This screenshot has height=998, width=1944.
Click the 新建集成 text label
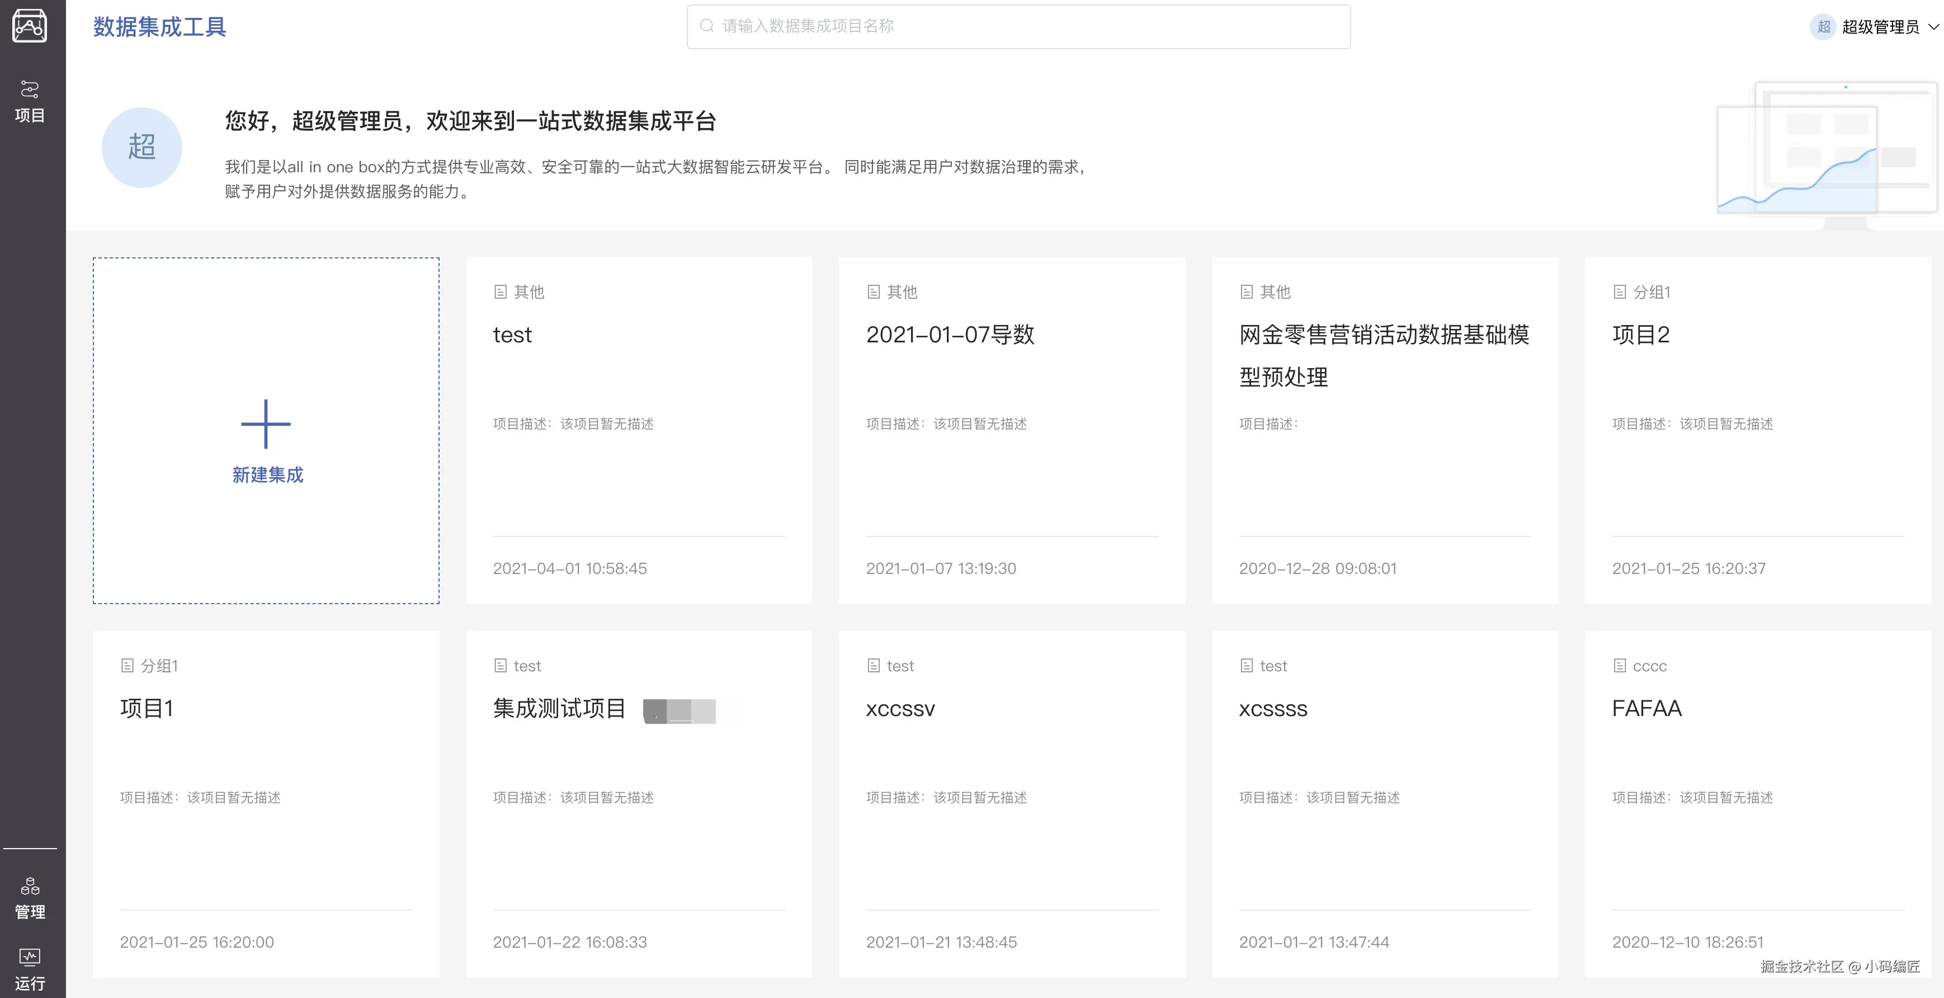point(267,475)
